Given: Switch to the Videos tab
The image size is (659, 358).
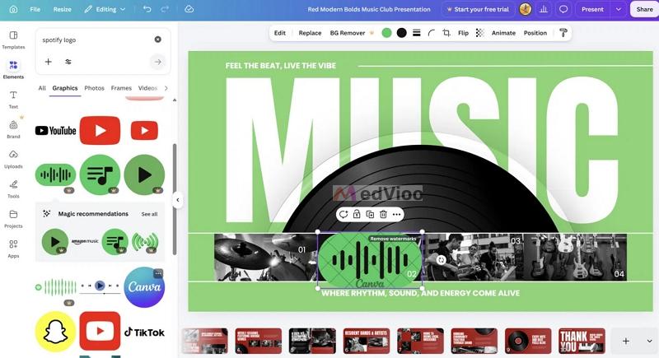Looking at the screenshot, I should [147, 88].
